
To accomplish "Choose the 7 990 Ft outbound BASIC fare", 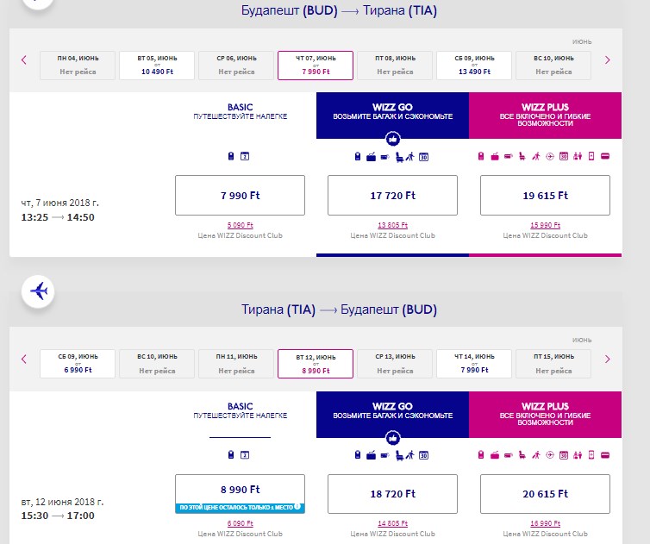I will (240, 196).
